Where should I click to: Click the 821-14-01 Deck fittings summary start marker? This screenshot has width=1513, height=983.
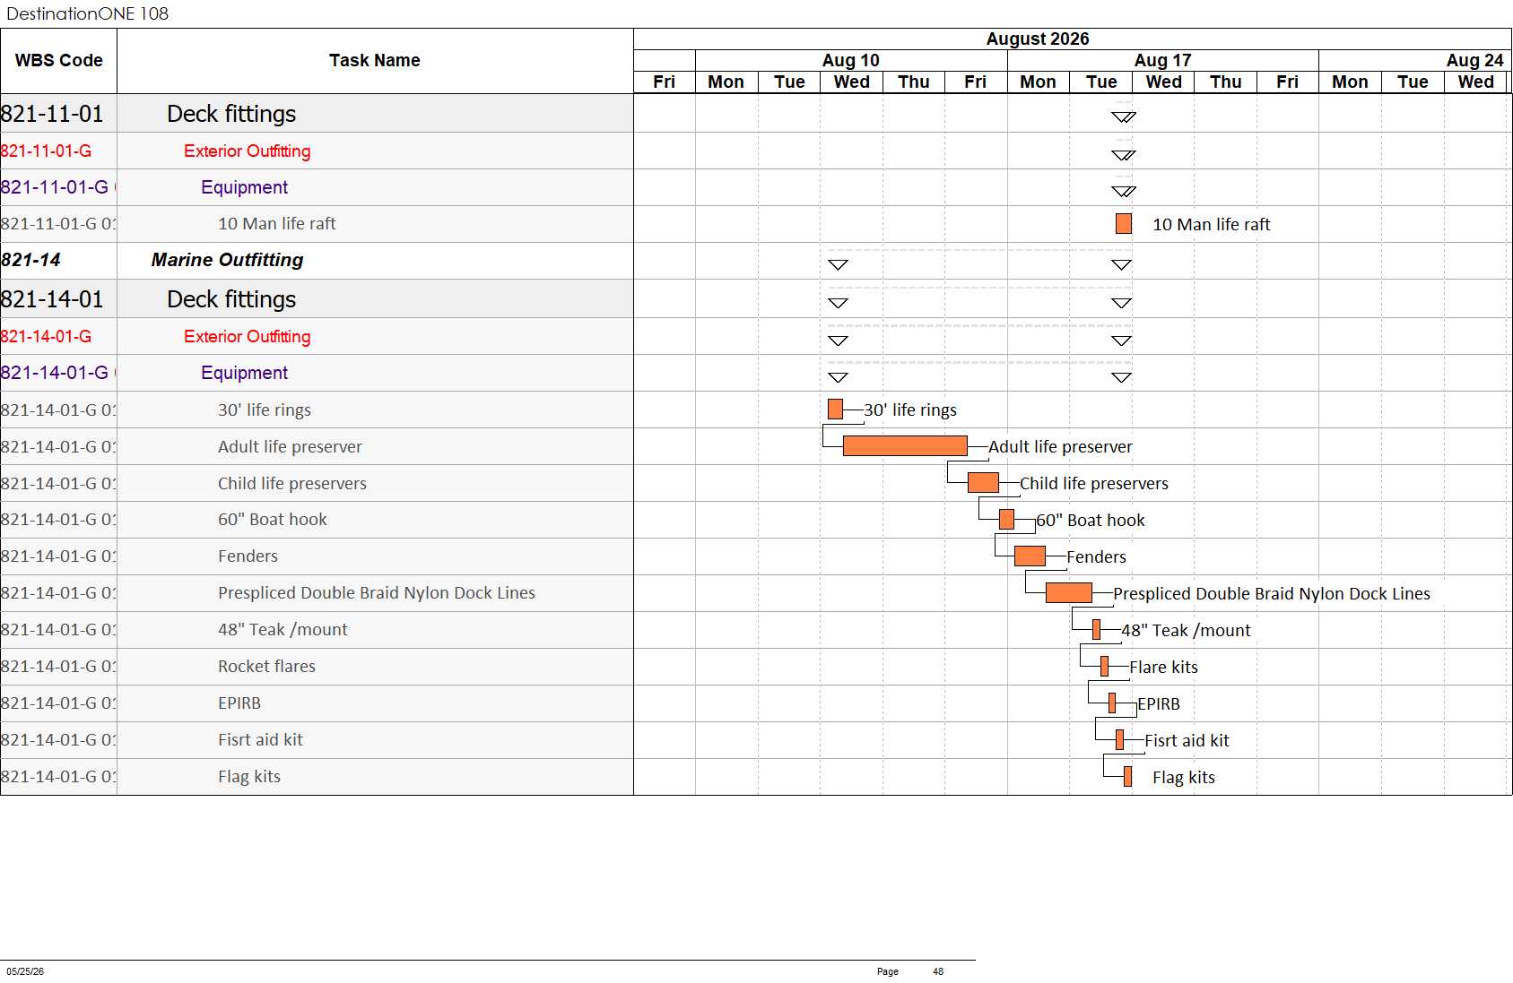click(x=838, y=303)
